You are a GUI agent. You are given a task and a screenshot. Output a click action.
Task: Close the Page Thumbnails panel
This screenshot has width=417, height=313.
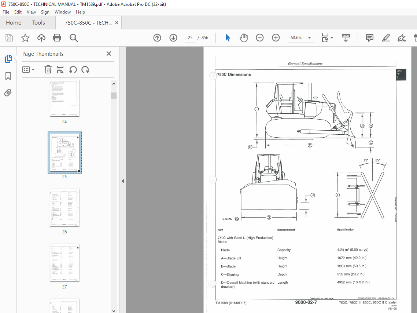click(x=109, y=54)
